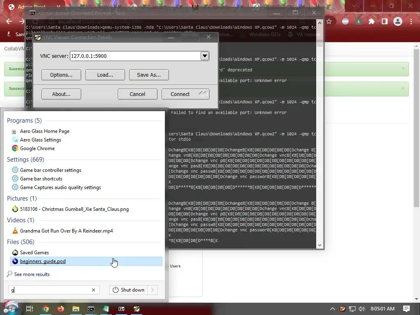The width and height of the screenshot is (420, 315).
Task: Clear the start menu search box
Action: click(x=94, y=290)
